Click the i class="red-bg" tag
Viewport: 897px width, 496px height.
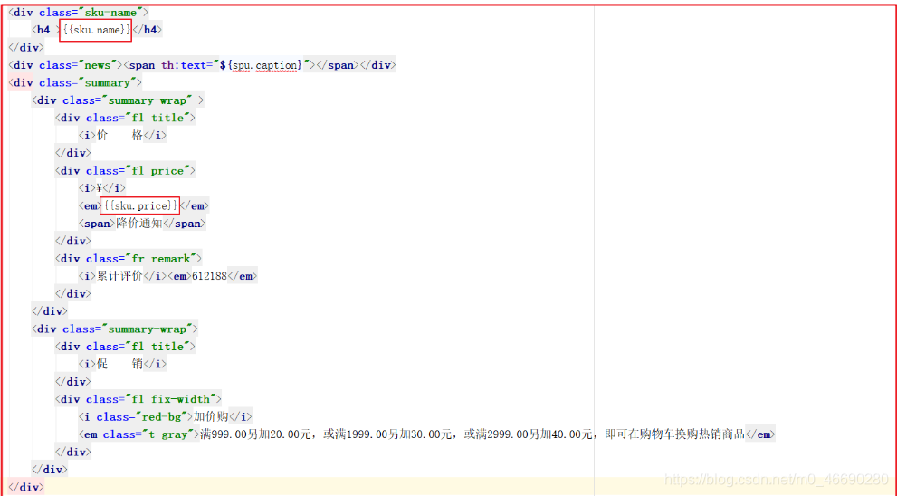[x=136, y=416]
